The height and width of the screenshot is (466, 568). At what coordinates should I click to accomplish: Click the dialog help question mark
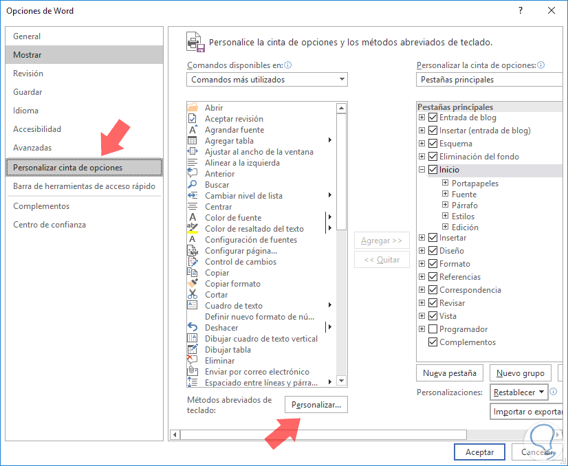[x=521, y=10]
